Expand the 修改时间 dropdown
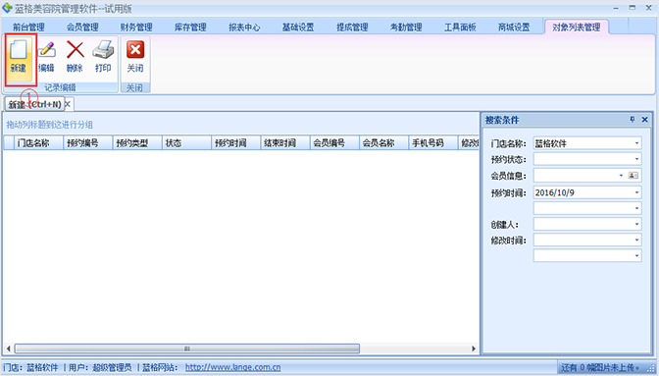This screenshot has width=659, height=376. coord(636,240)
